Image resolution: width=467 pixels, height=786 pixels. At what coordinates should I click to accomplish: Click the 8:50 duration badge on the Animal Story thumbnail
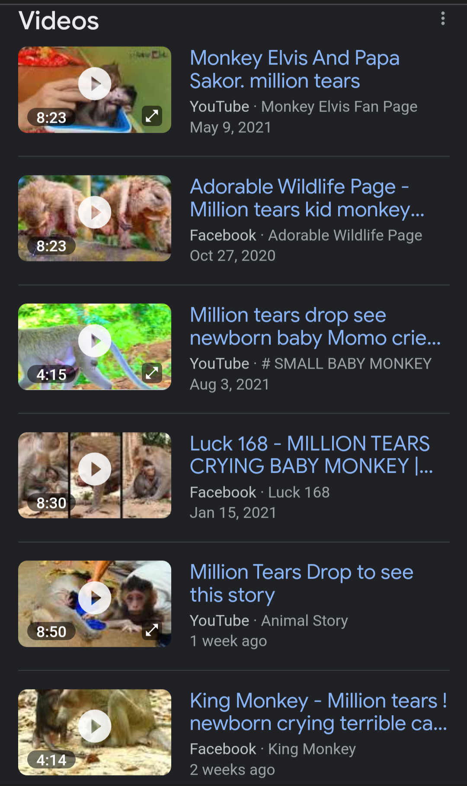(x=51, y=632)
